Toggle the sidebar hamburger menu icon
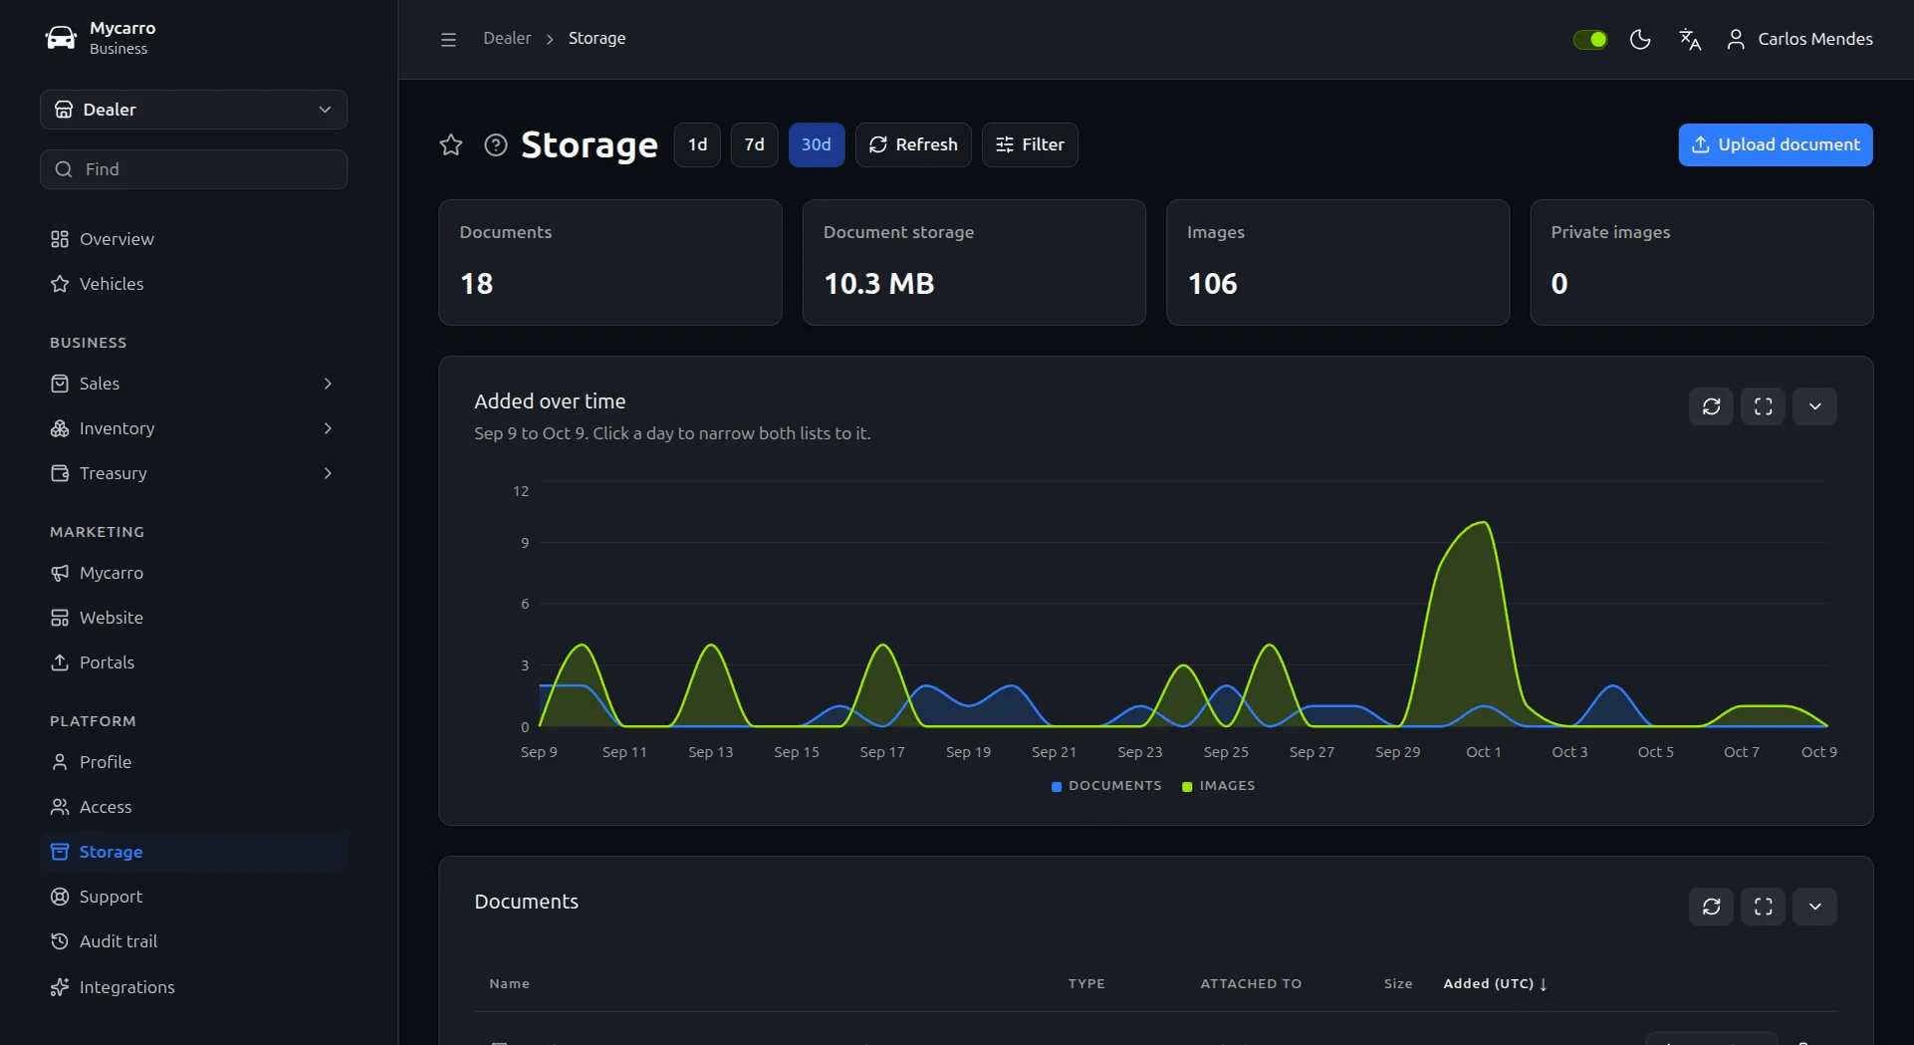Screen dimensions: 1914x1045 [x=448, y=39]
